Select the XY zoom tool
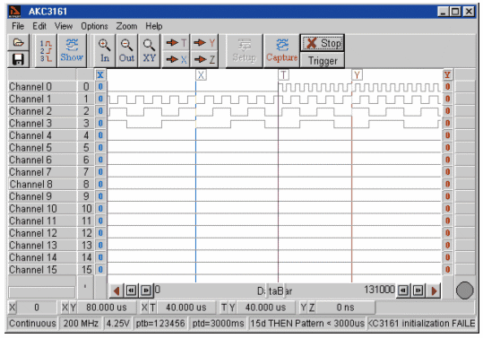483x338 pixels. 149,51
